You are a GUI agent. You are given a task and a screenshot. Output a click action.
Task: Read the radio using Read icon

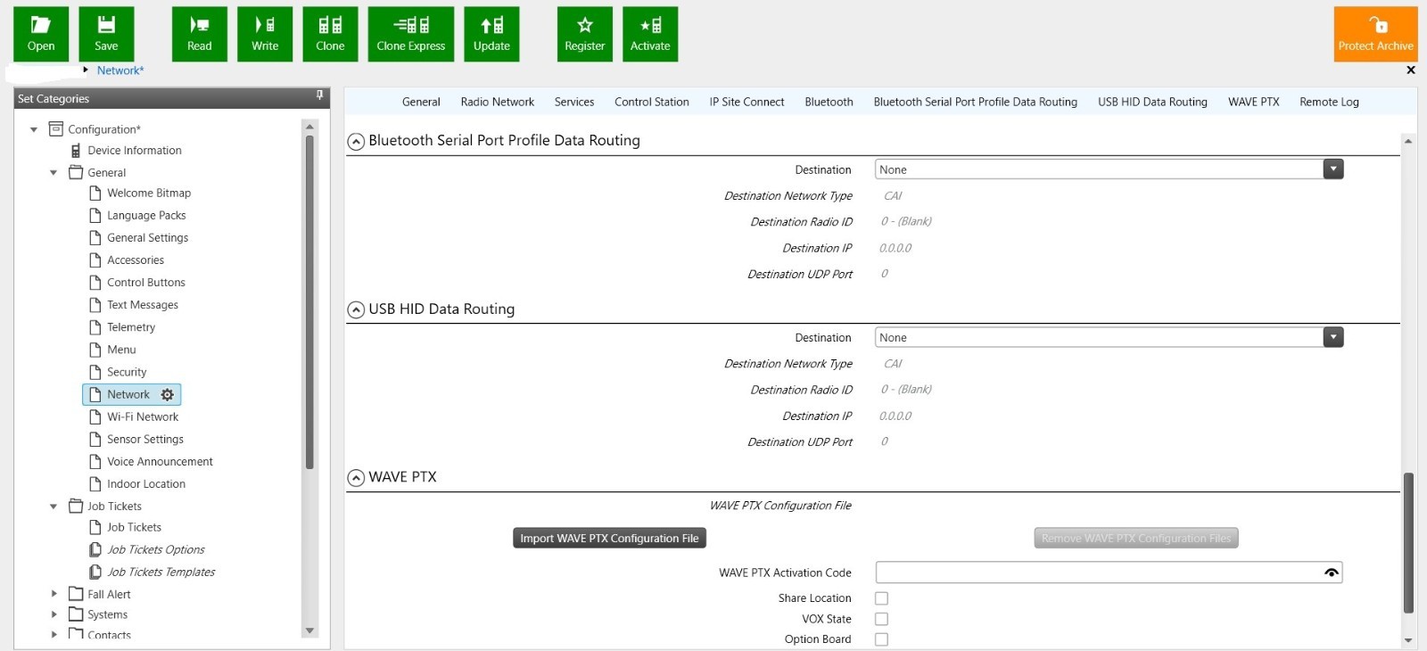(200, 34)
